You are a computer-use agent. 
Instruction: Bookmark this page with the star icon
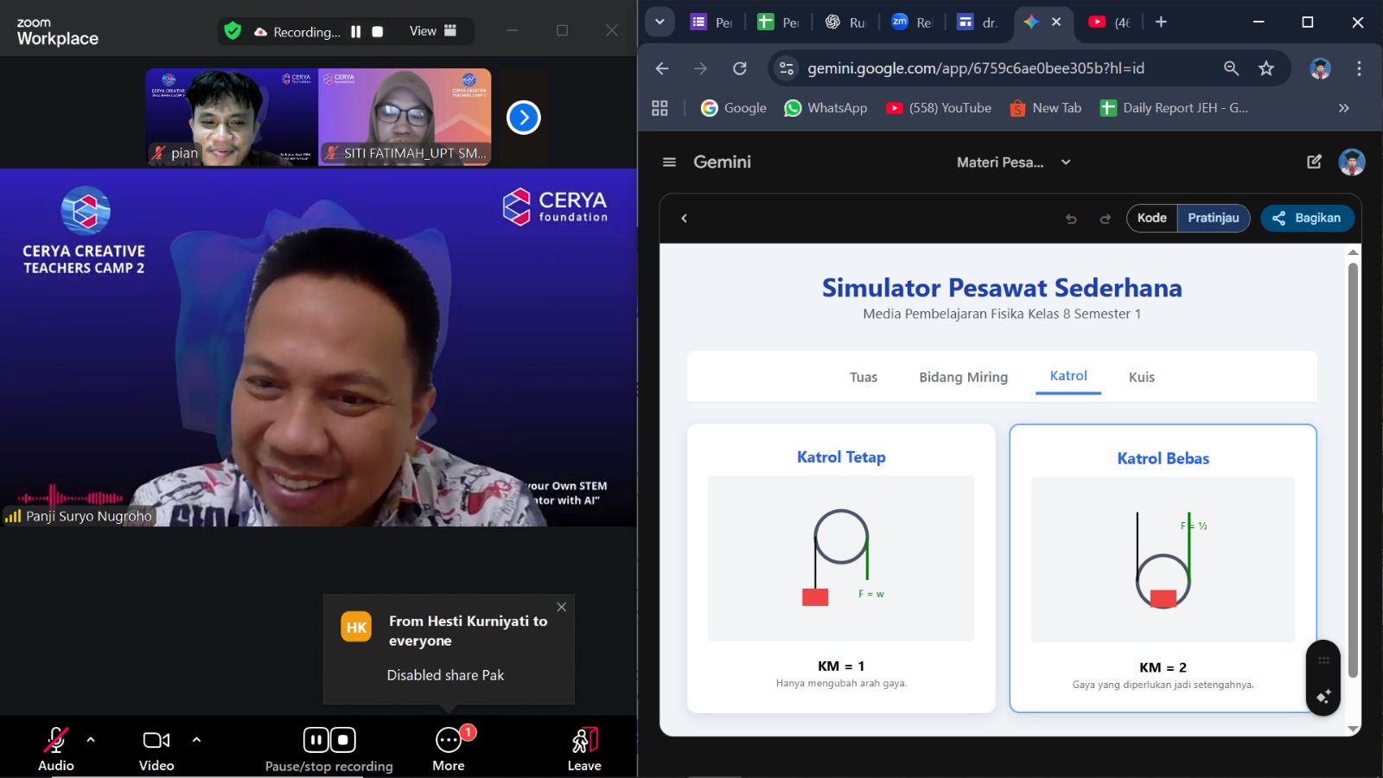point(1266,68)
